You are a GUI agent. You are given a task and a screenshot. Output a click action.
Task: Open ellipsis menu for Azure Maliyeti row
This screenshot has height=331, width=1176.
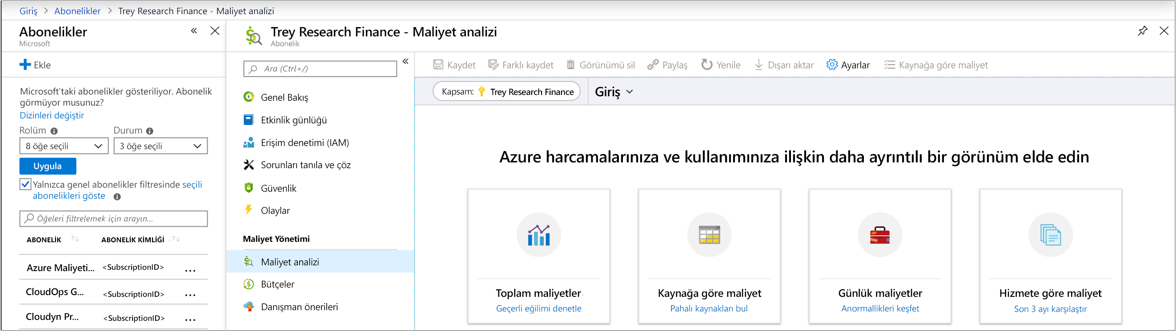[190, 271]
